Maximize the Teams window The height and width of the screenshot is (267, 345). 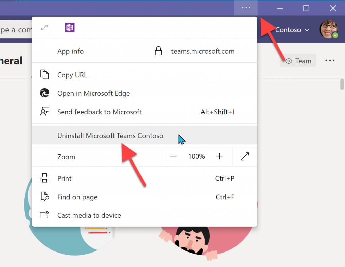[x=306, y=8]
